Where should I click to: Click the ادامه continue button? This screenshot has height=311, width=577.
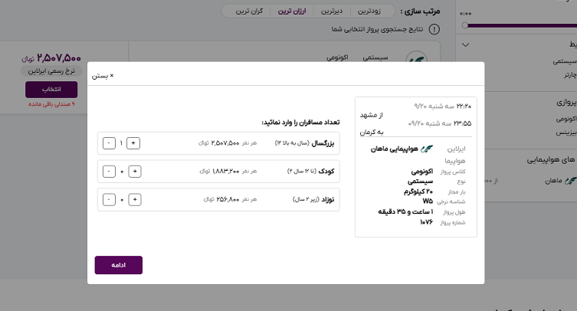(x=119, y=265)
